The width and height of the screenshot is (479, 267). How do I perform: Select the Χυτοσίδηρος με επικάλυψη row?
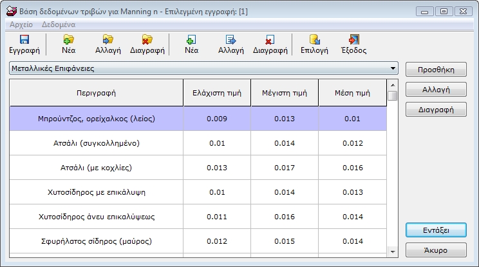(96, 192)
